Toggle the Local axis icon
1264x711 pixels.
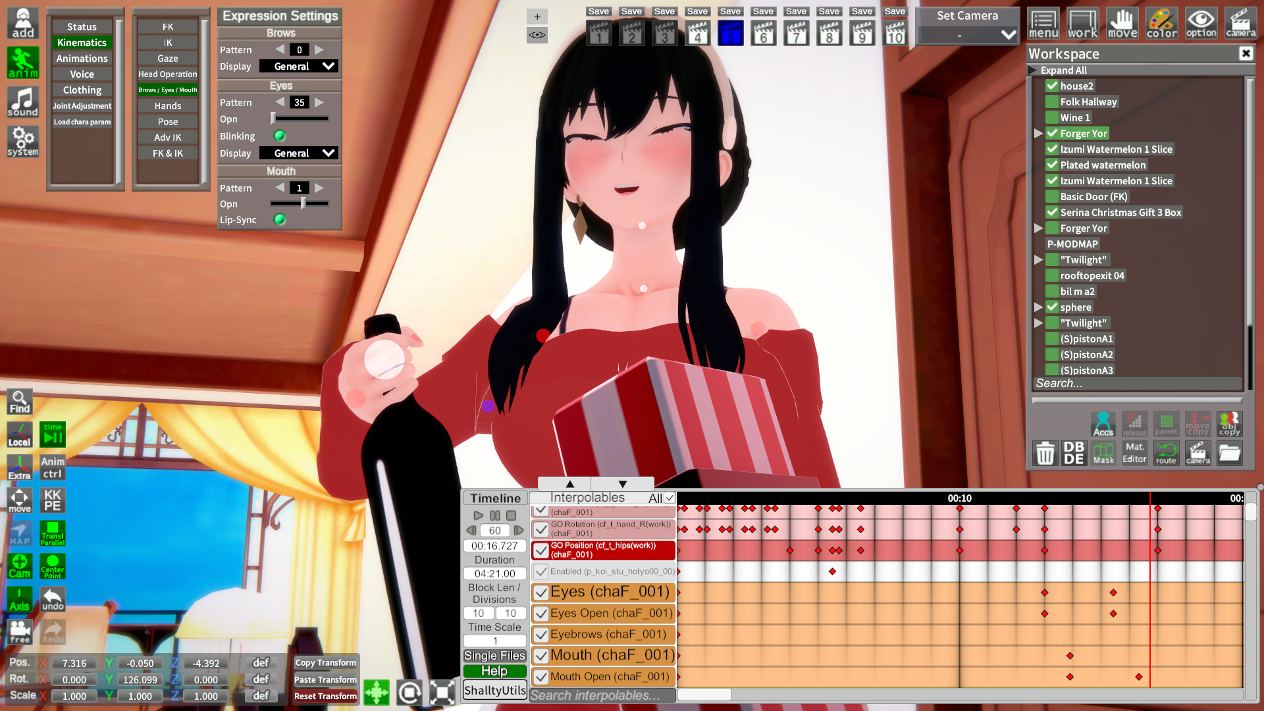tap(20, 434)
